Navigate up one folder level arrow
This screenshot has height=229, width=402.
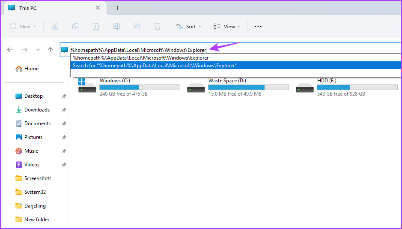tap(50, 50)
